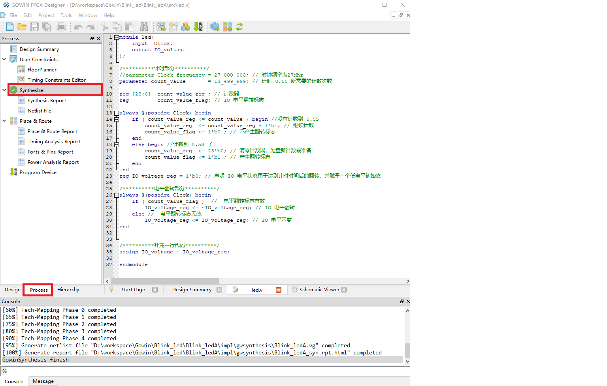
Task: Open the Schematic Viewer toolbar icon
Action: click(173, 26)
